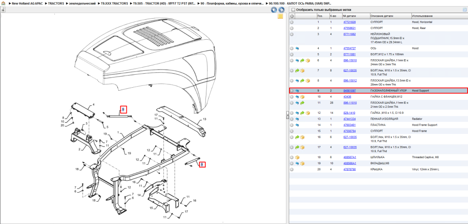468x224 pixels.
Task: Open the '90 - Платформа, кабины' breadcrumb
Action: coord(233,3)
